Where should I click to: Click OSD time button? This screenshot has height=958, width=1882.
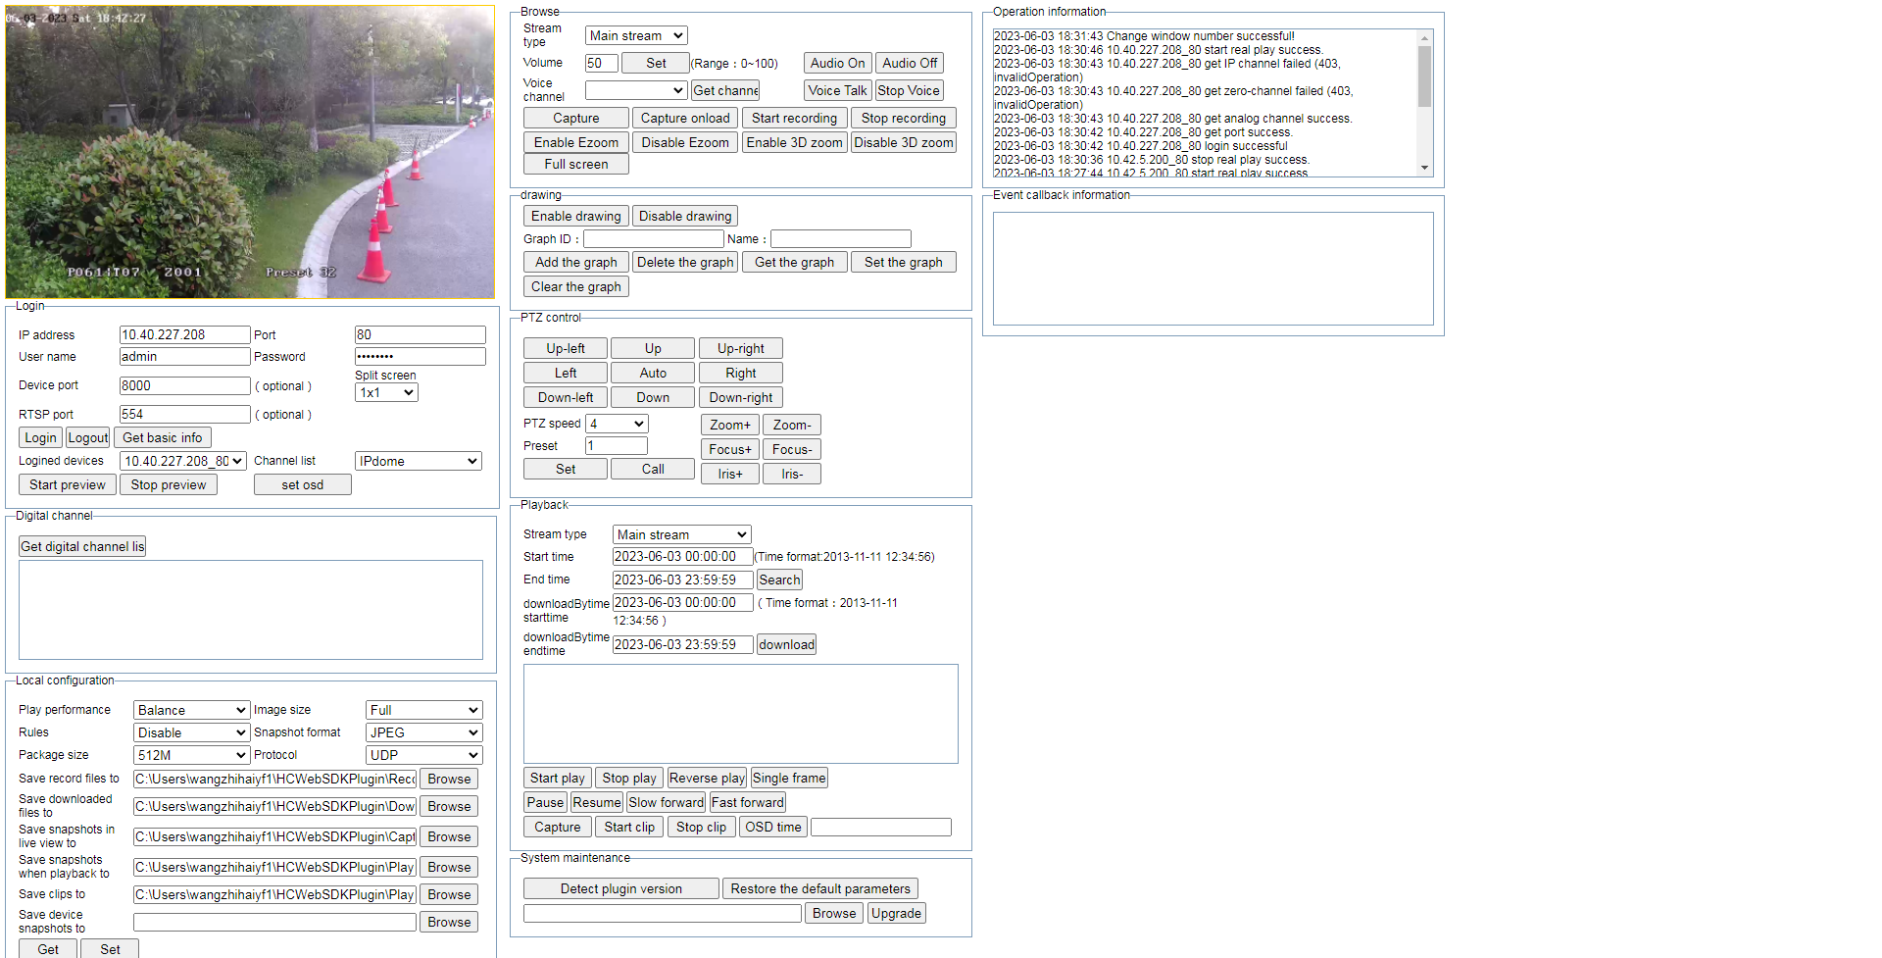click(x=773, y=827)
